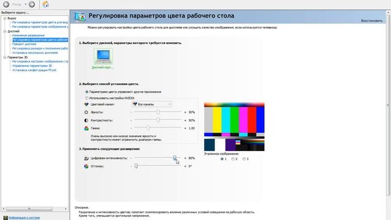Choose reference image 3 radio button
This screenshot has height=220, width=391.
click(244, 159)
